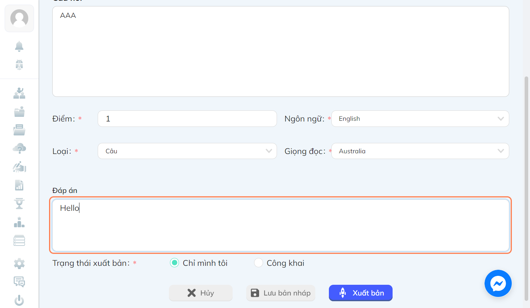Click in the Đáp án text area
This screenshot has height=308, width=530.
click(x=281, y=225)
